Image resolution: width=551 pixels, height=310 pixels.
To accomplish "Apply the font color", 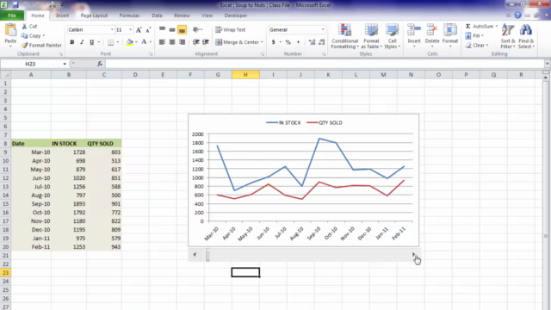I will pyautogui.click(x=144, y=42).
